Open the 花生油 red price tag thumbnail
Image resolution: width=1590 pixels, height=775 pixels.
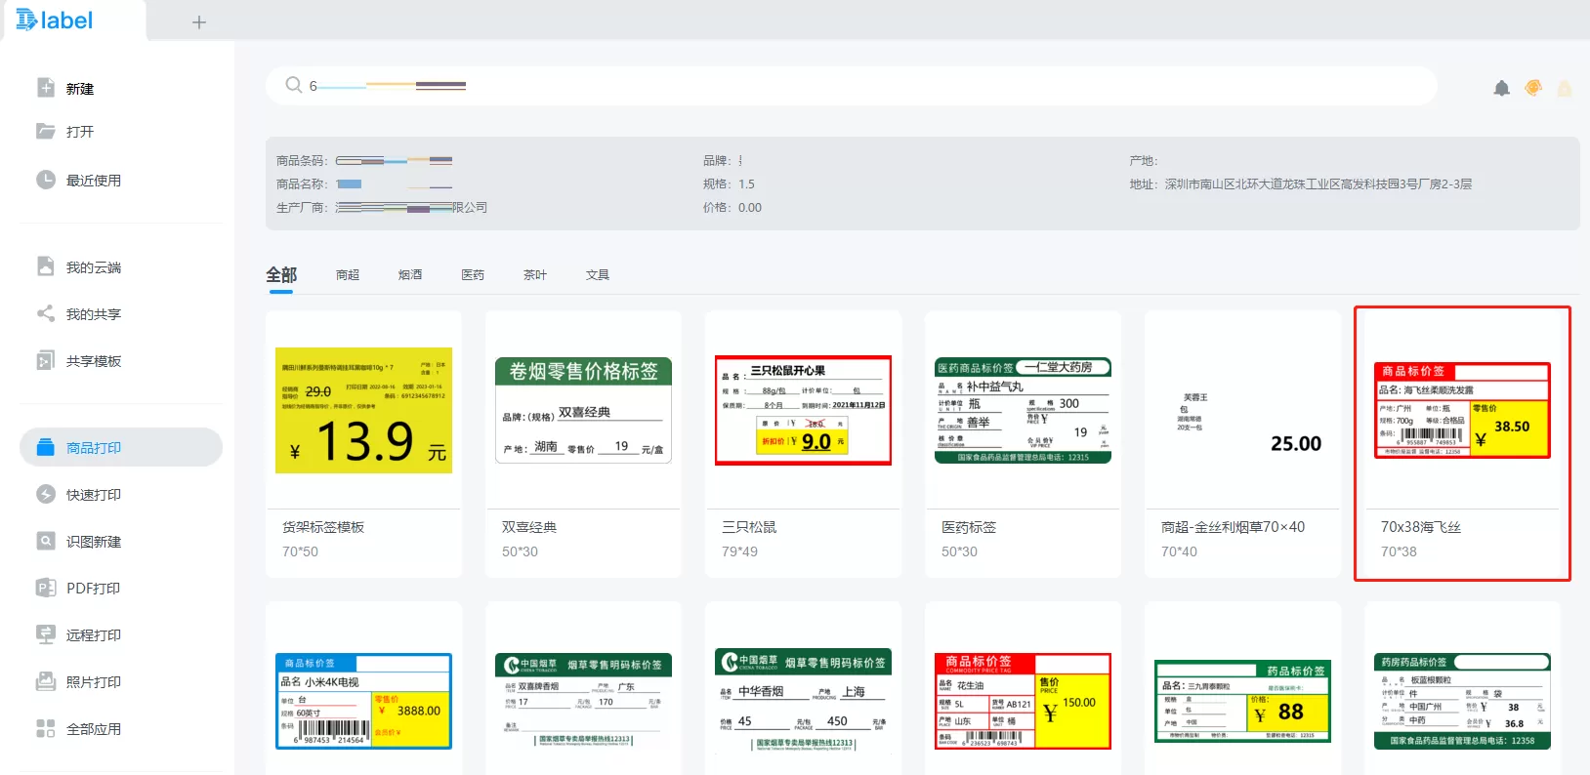tap(1023, 701)
